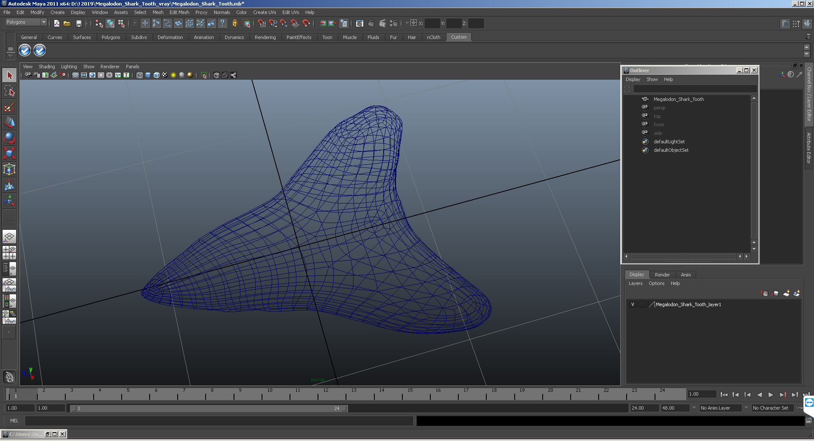Viewport: 814px width, 441px height.
Task: Switch to Persp/Outliner layout
Action: (x=9, y=269)
